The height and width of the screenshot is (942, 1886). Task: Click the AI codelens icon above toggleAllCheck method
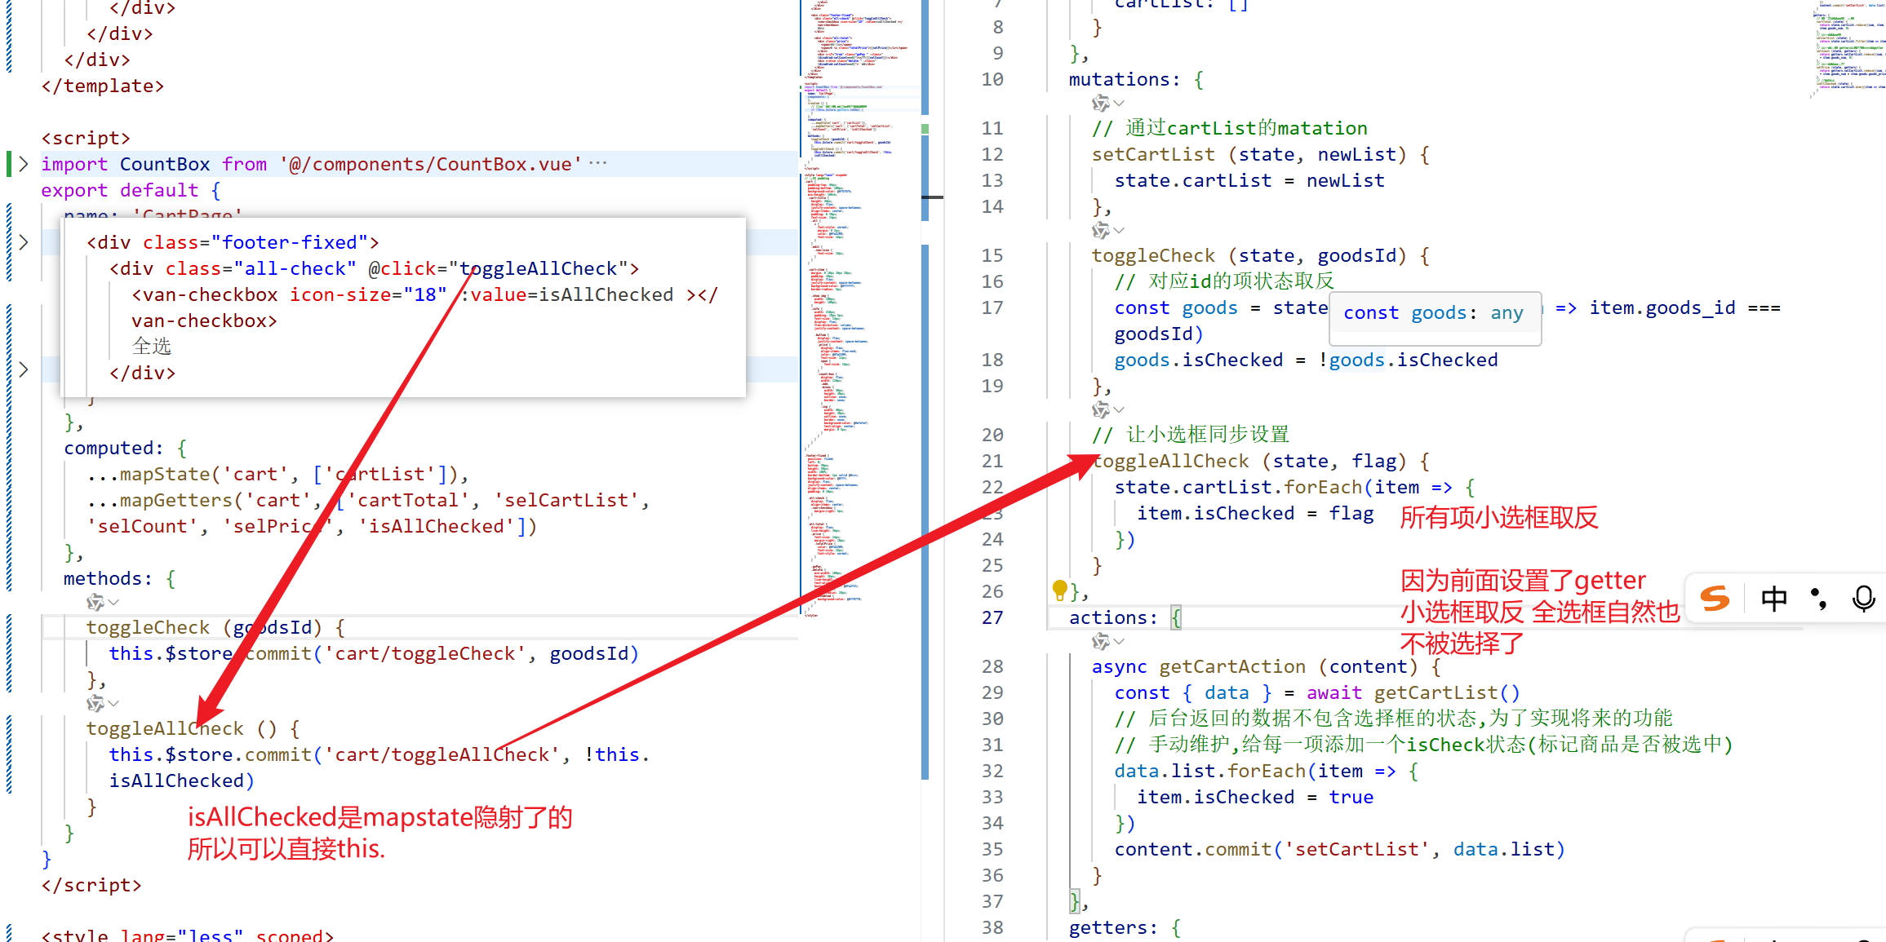pos(95,703)
